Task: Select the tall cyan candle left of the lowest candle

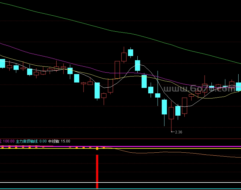Action: click(164, 107)
